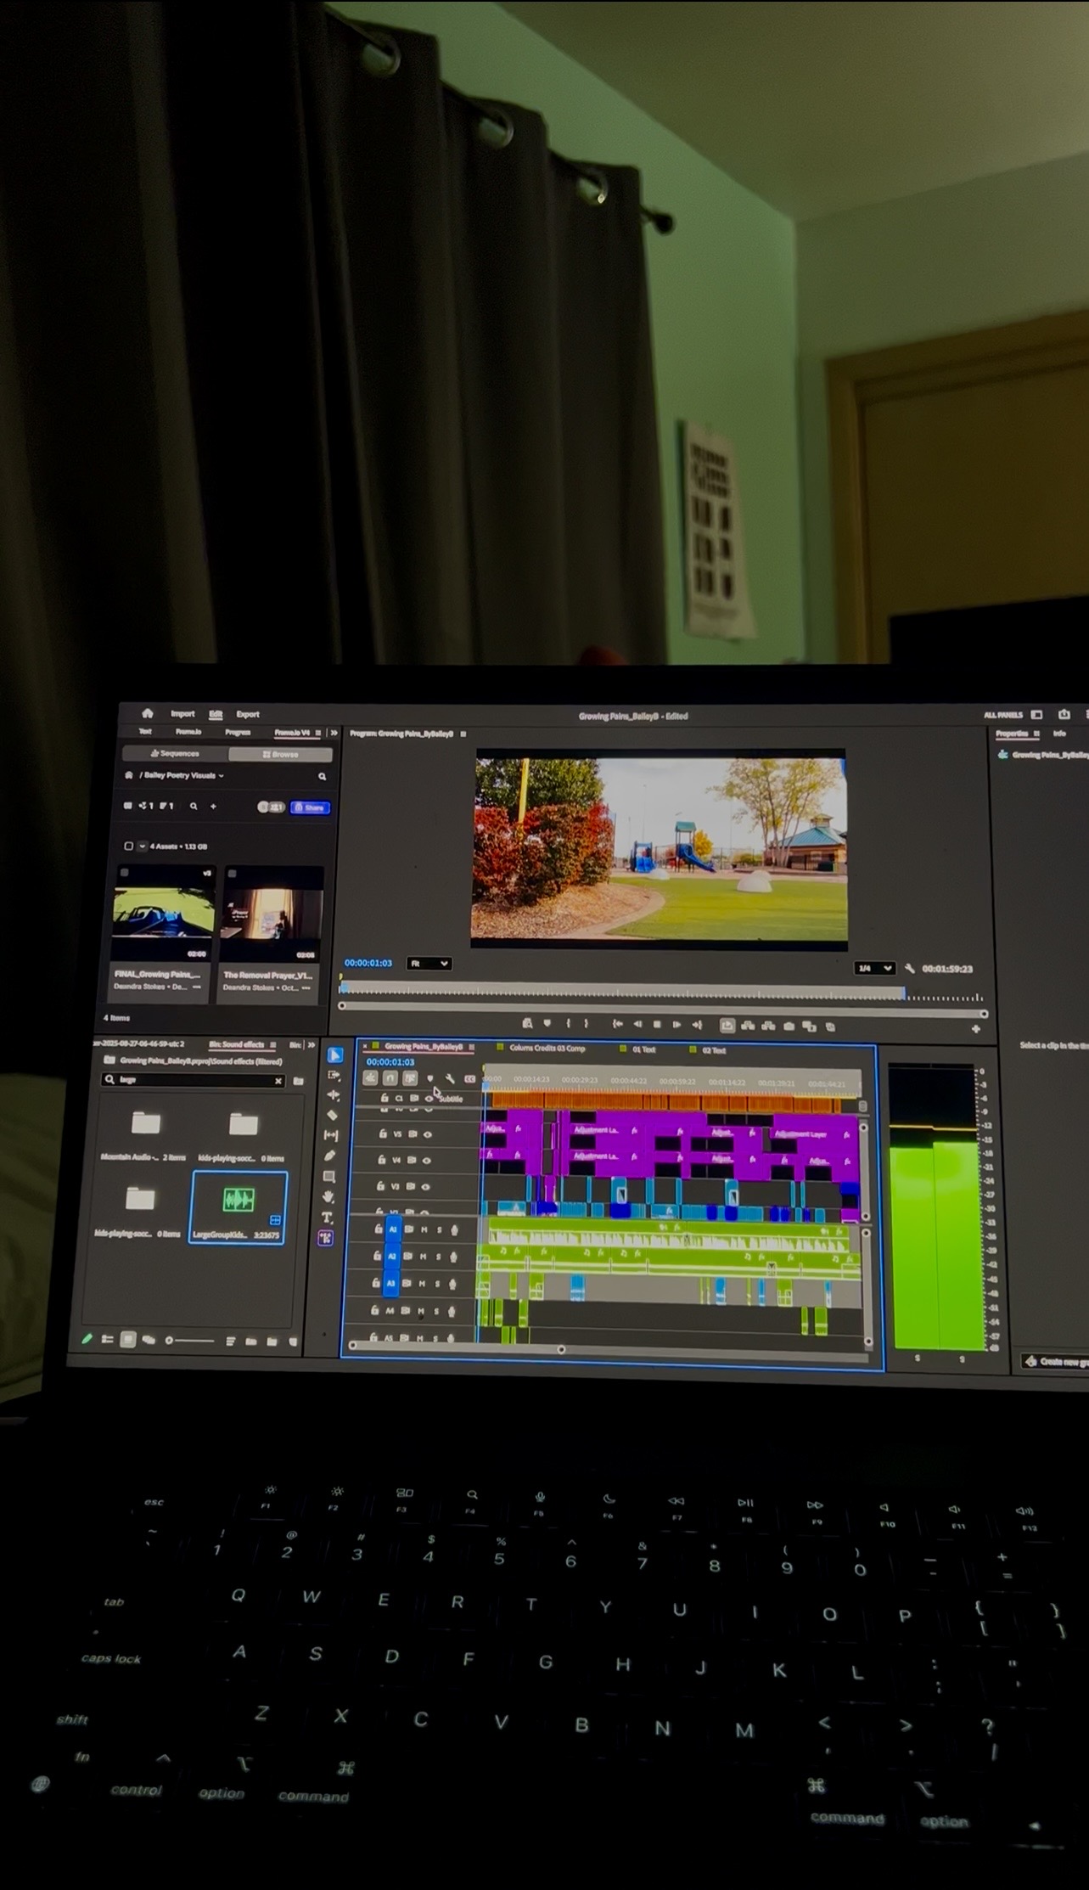Expand bin panel tabs overflow chevron
Screen dimensions: 1089x1890
click(312, 1044)
